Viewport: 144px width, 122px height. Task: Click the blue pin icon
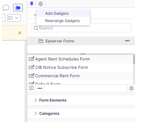(x=32, y=4)
